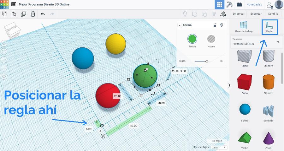Select the Regla ruler tool
Image resolution: width=284 pixels, height=151 pixels.
pos(269,27)
